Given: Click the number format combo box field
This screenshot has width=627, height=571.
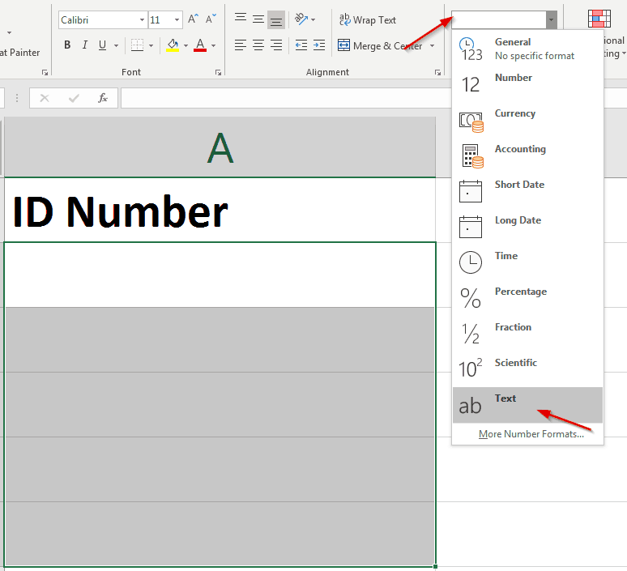Looking at the screenshot, I should [499, 20].
